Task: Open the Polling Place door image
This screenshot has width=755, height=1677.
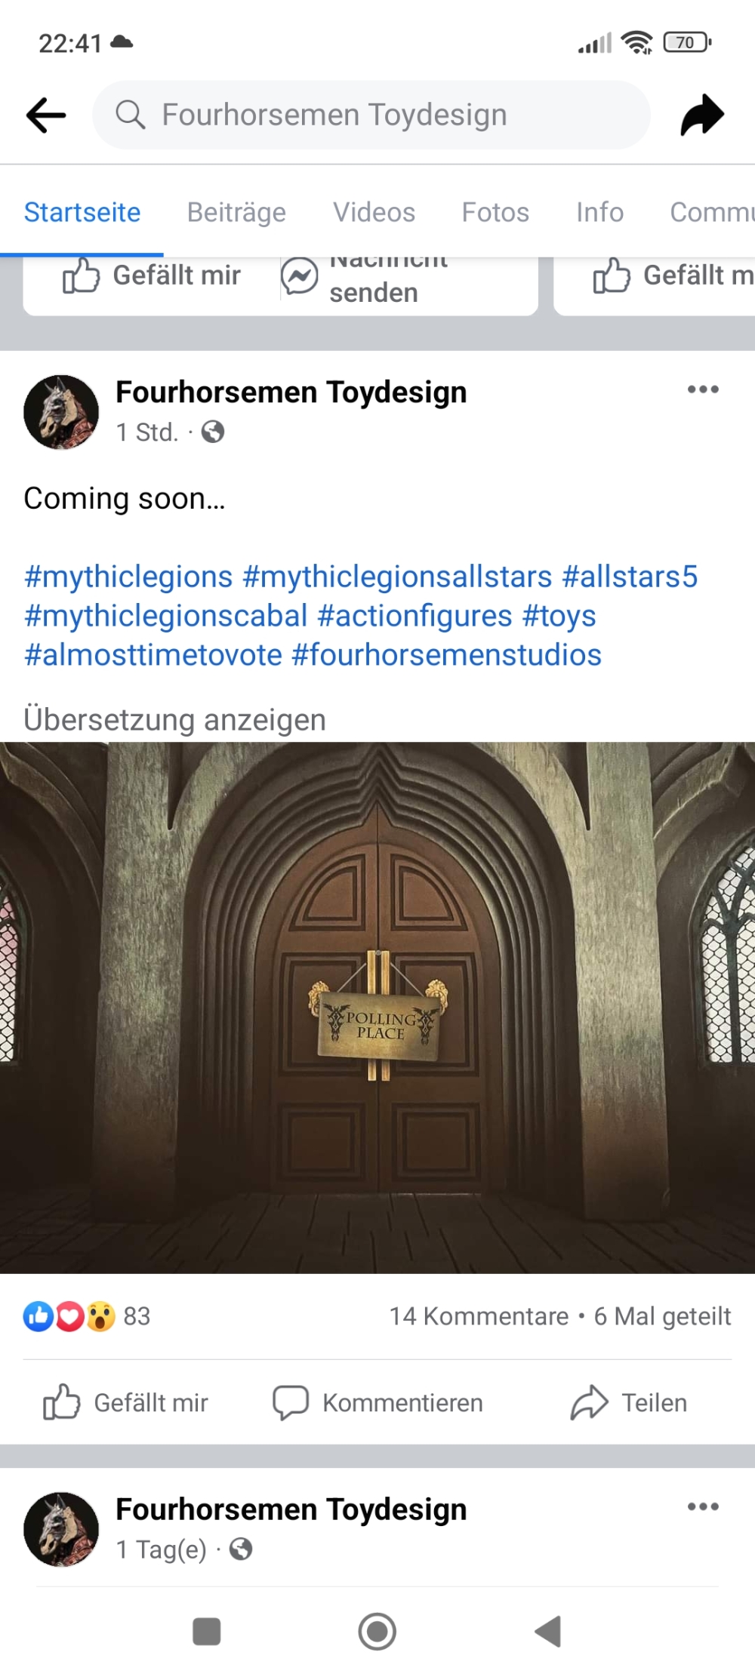Action: (377, 1008)
